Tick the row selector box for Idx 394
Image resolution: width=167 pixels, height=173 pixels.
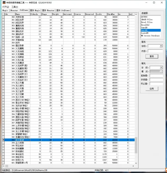tap(3, 143)
